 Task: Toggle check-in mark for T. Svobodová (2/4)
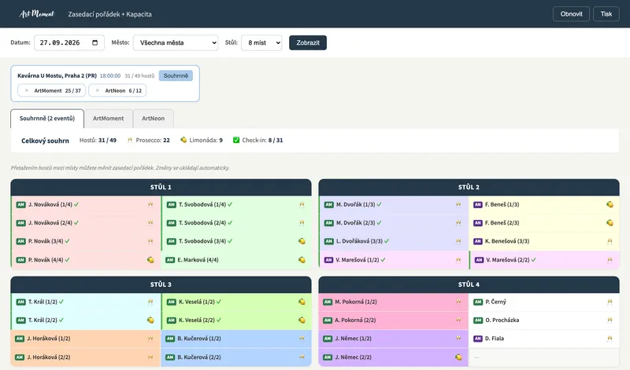230,223
